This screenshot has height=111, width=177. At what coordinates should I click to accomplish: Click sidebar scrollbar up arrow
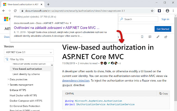pos(52,65)
